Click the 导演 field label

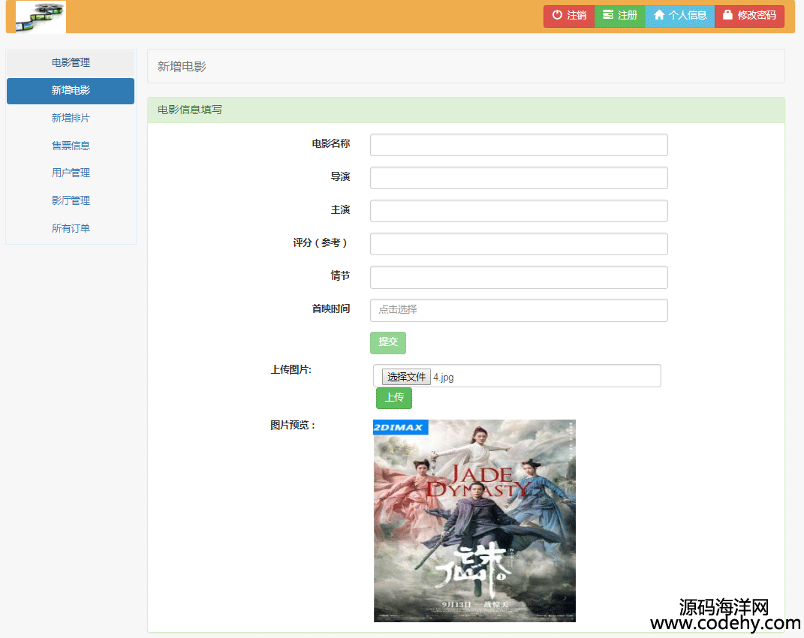341,177
